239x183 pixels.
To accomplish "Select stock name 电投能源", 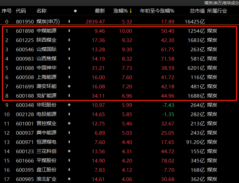I will [46, 114].
